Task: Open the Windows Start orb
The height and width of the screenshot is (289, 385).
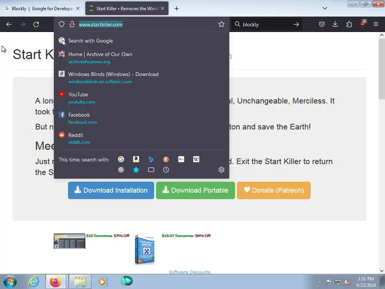Action: pyautogui.click(x=10, y=281)
